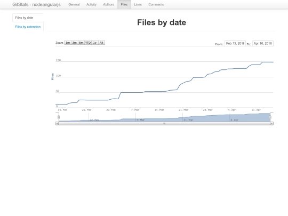Click the navigator scrollbar right arrow
This screenshot has height=216, width=288.
(271, 123)
